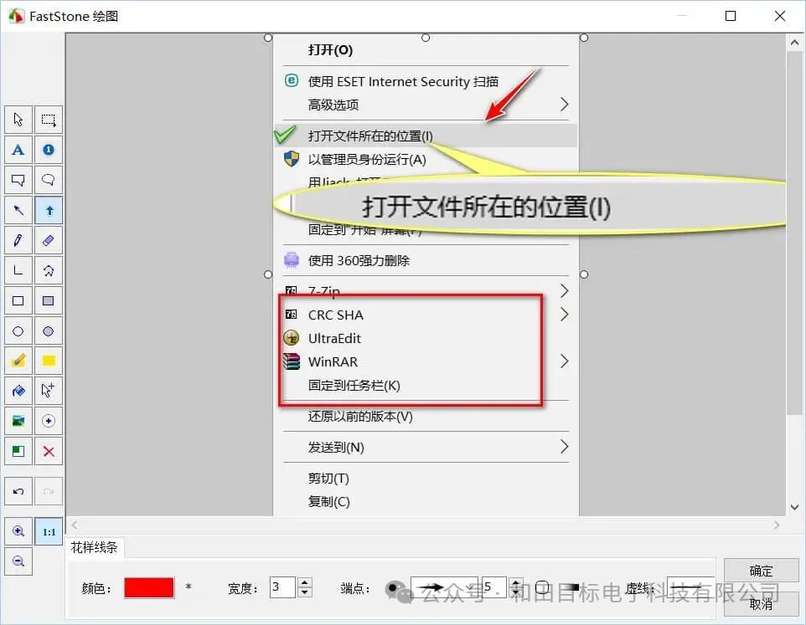Viewport: 806px width, 625px height.
Task: Select the pointer selection tool
Action: pyautogui.click(x=18, y=120)
